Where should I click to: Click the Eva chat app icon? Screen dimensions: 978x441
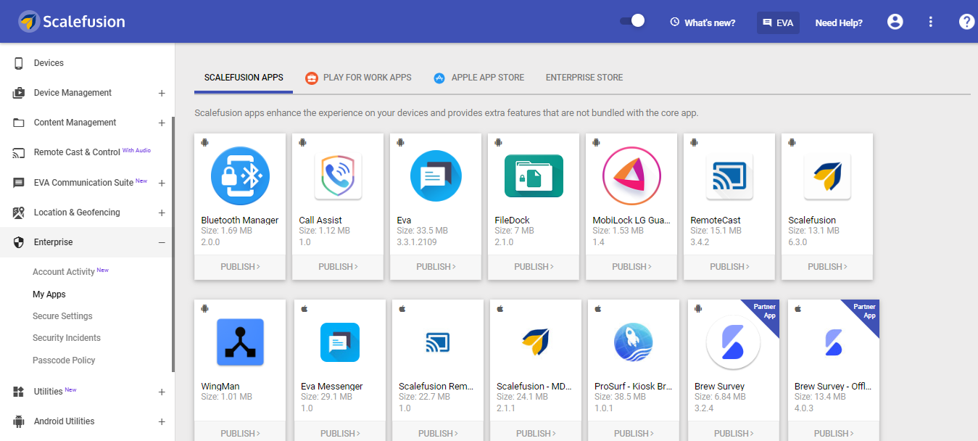tap(436, 176)
